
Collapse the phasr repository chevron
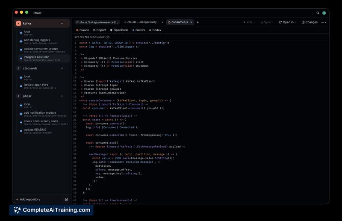(x=62, y=96)
